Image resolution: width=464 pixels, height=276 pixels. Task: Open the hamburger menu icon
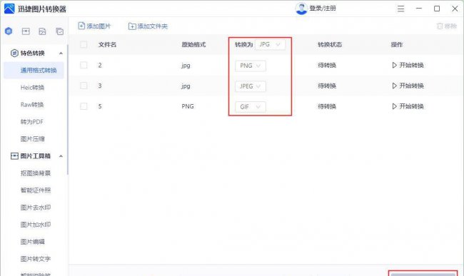click(400, 9)
